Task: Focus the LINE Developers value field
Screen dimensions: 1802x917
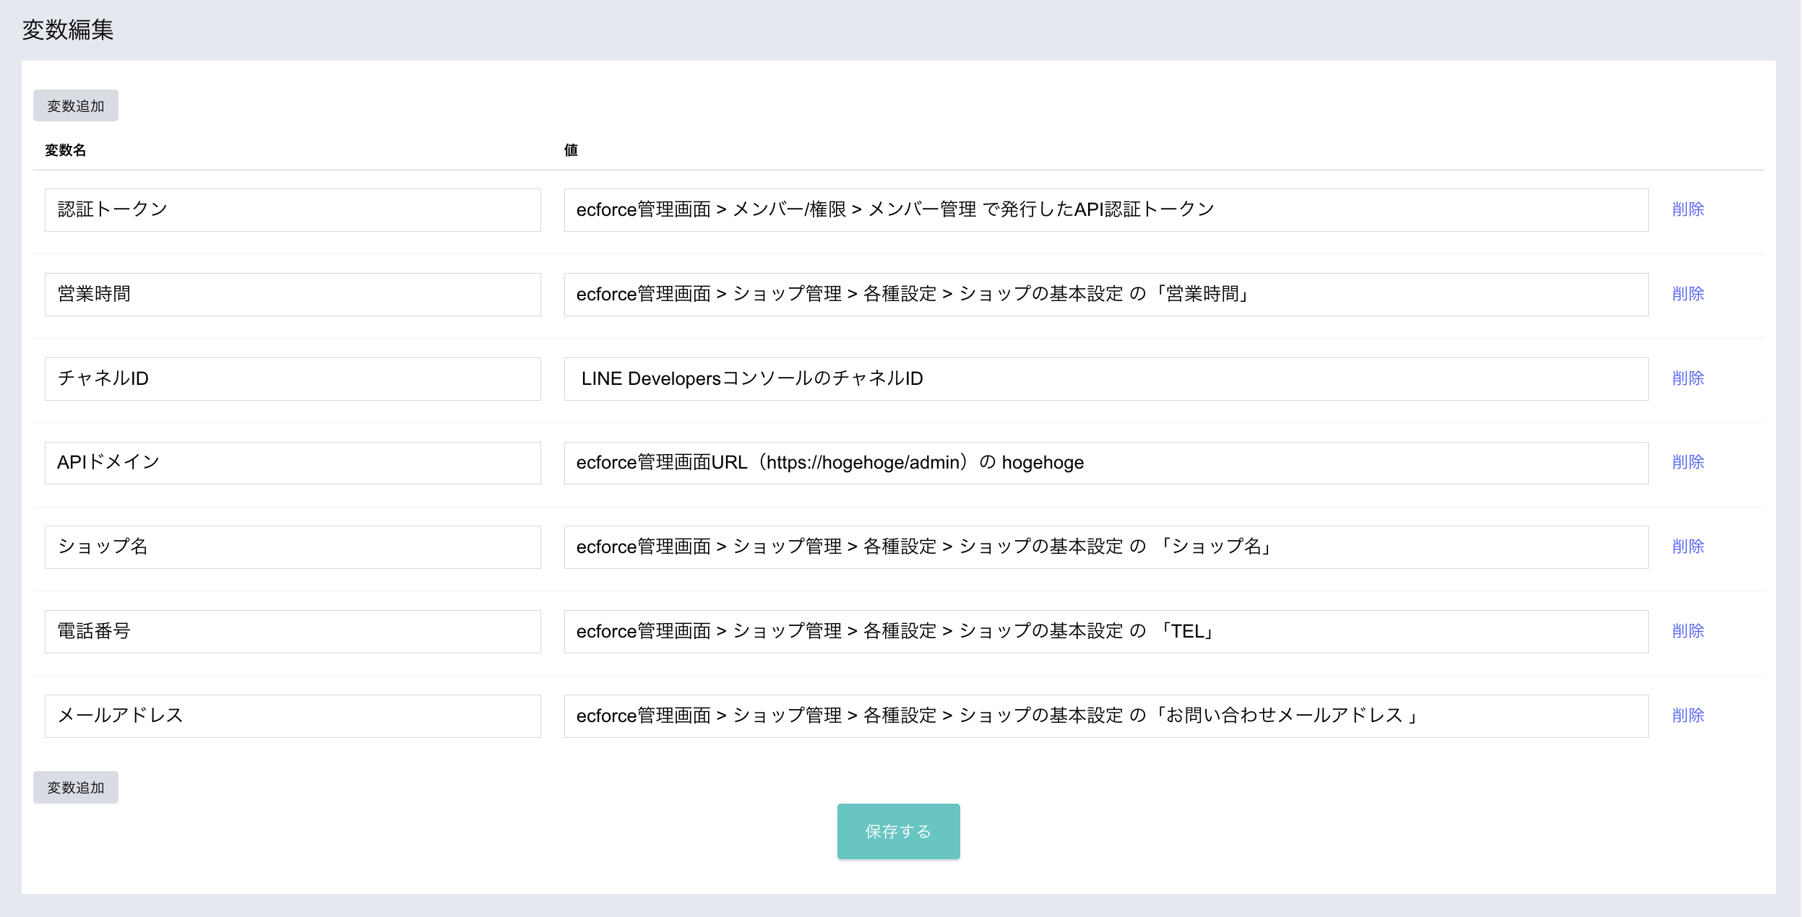Action: click(1106, 379)
